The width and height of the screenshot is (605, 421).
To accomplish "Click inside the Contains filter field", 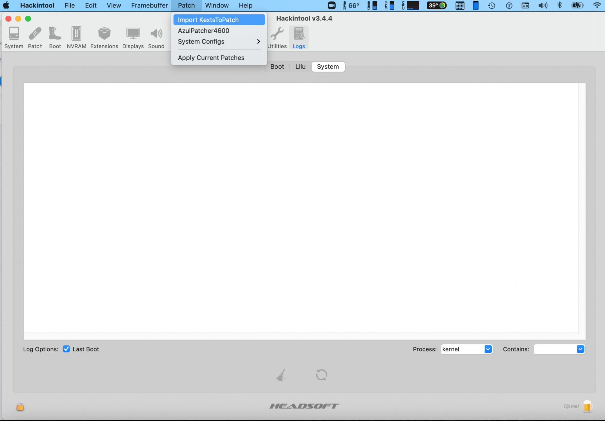I will click(555, 349).
